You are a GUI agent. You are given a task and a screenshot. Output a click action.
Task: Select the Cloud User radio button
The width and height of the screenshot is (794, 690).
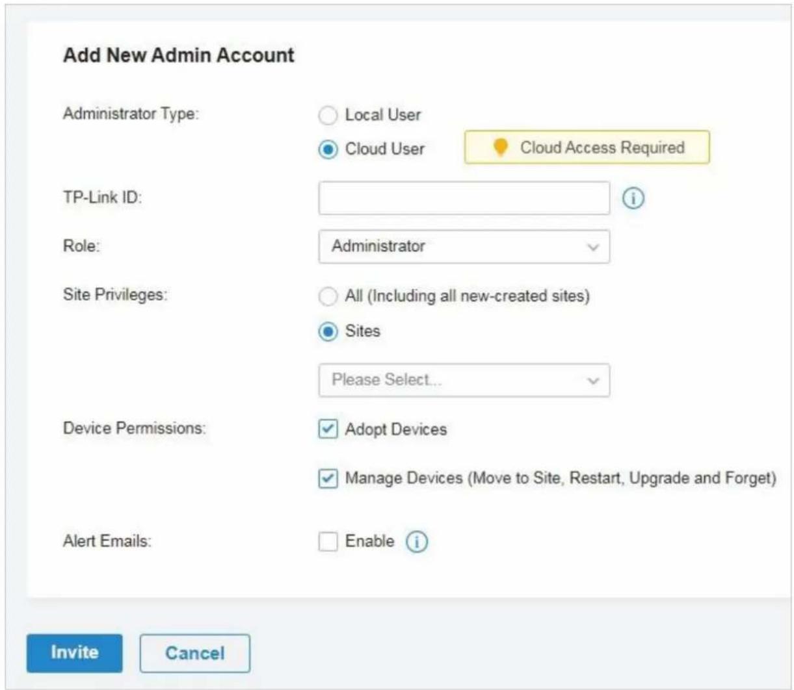pyautogui.click(x=328, y=149)
